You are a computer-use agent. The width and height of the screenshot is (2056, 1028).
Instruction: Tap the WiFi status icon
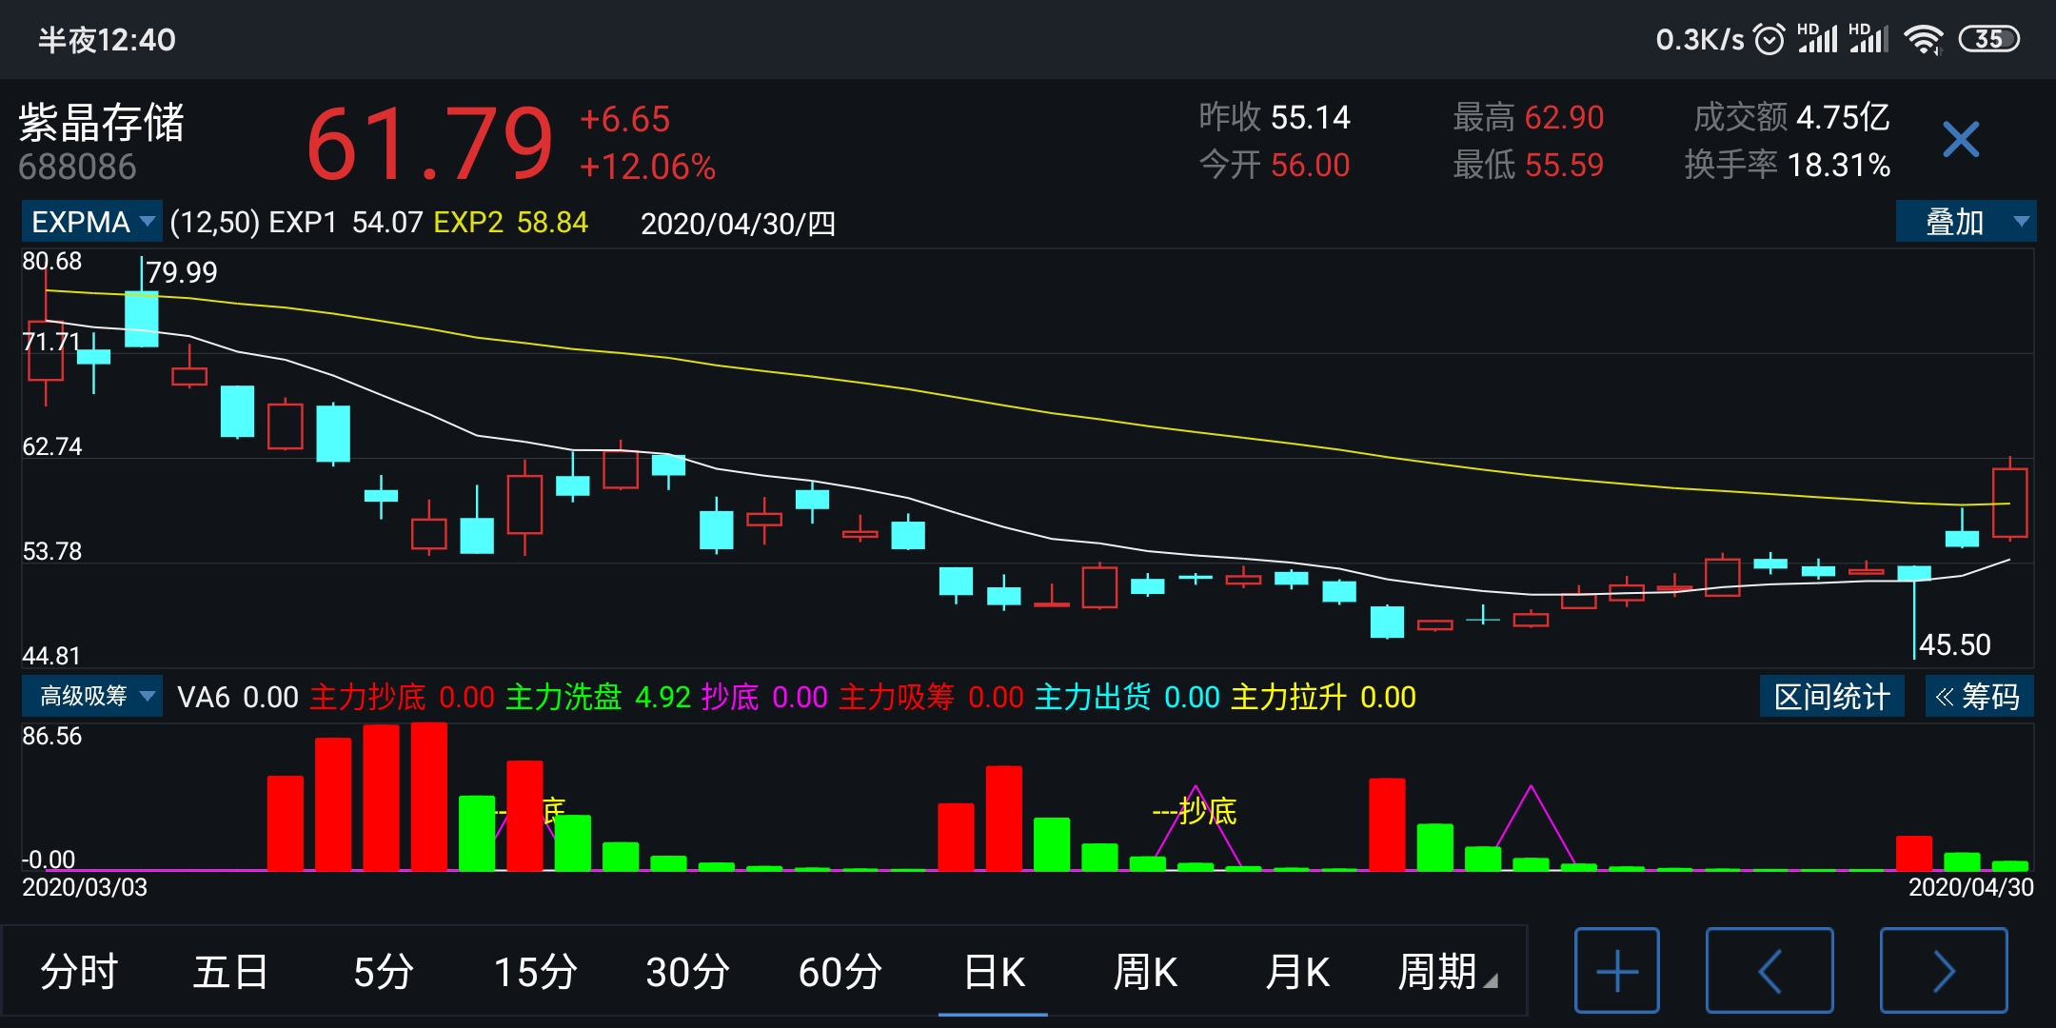tap(1923, 39)
